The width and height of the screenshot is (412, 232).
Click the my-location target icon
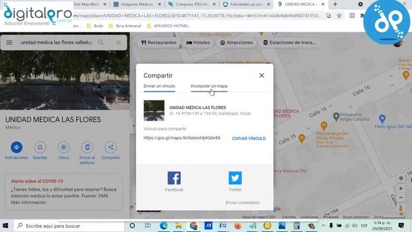[x=400, y=178]
